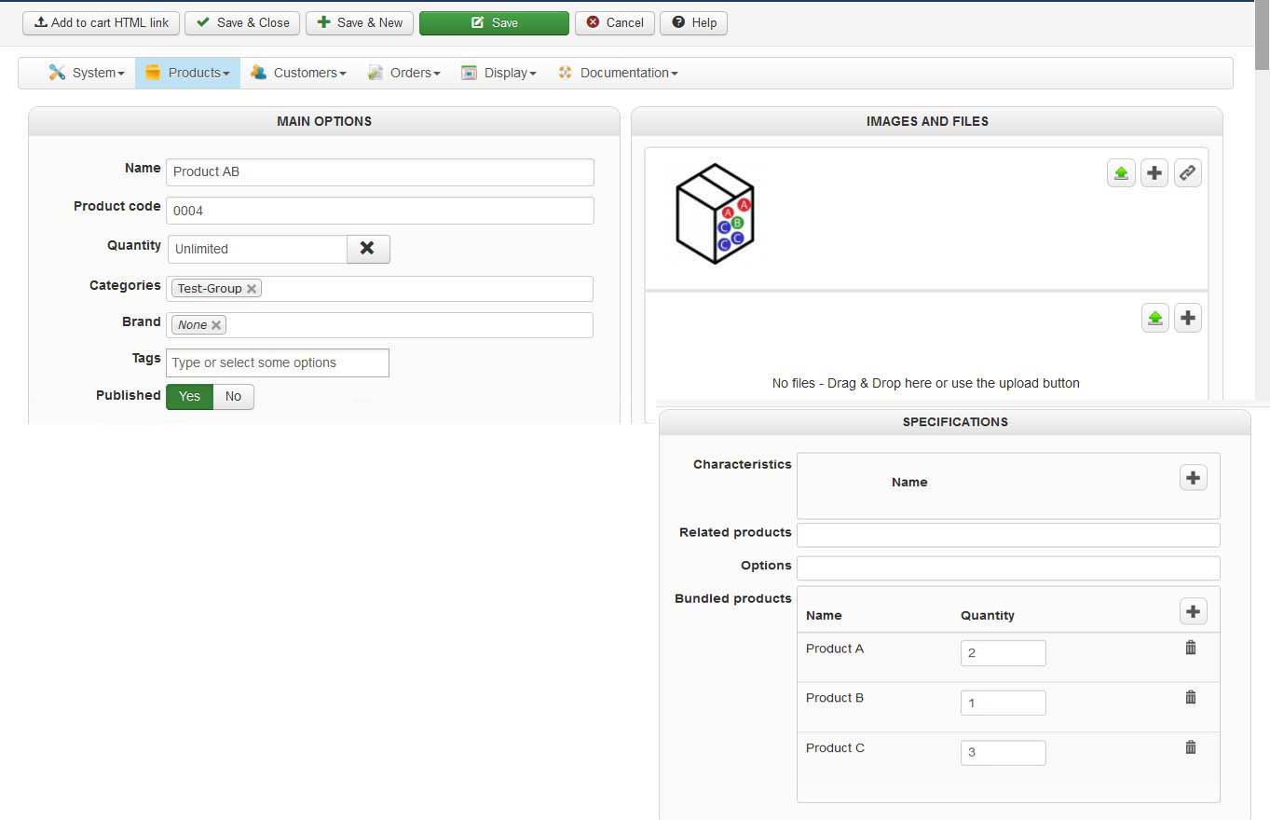
Task: Add a characteristic with the plus icon
Action: (x=1194, y=478)
